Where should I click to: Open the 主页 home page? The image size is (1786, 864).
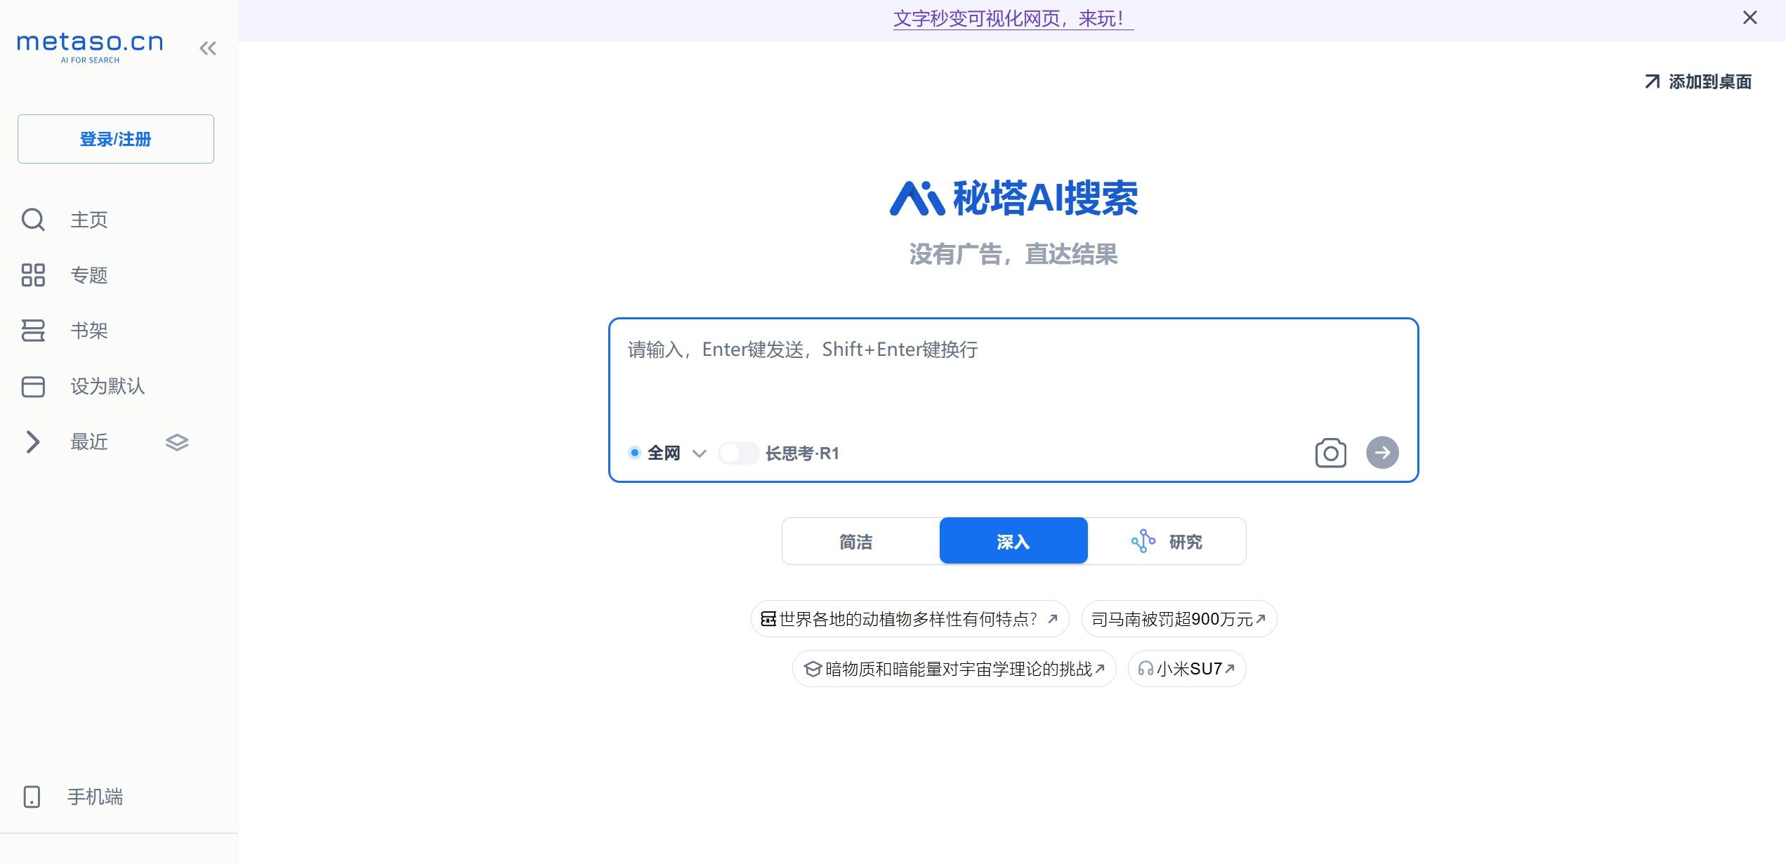(x=88, y=220)
